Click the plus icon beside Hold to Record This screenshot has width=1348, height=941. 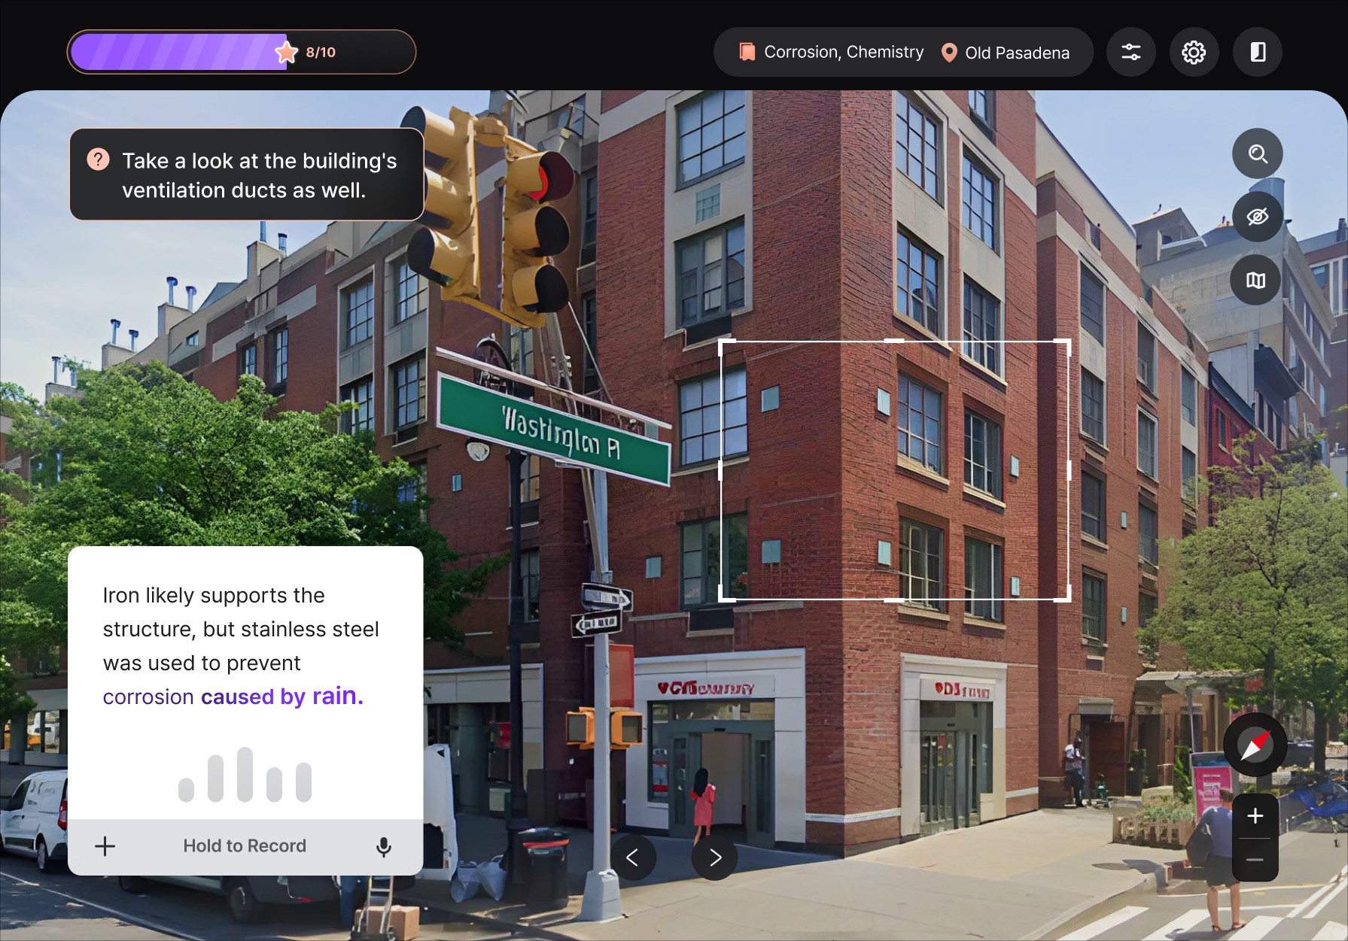click(x=105, y=846)
